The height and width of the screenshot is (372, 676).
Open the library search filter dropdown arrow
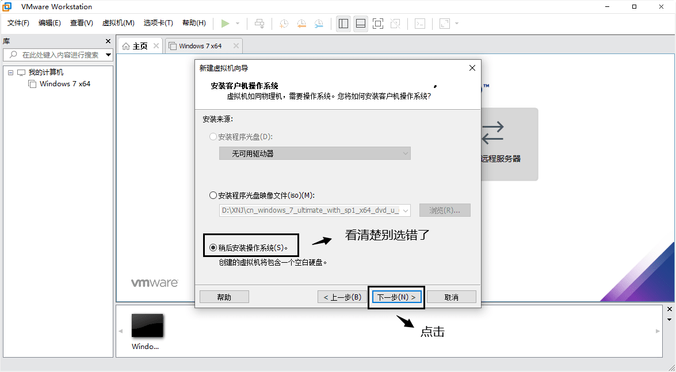109,55
